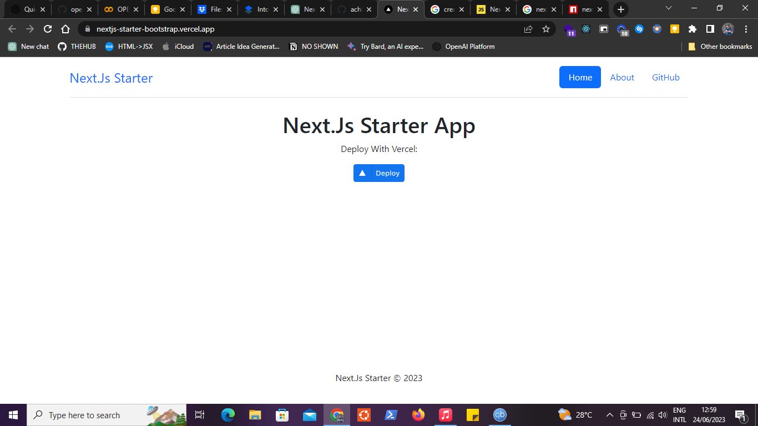Bookmark this page with the star icon
758x426 pixels.
pyautogui.click(x=546, y=29)
